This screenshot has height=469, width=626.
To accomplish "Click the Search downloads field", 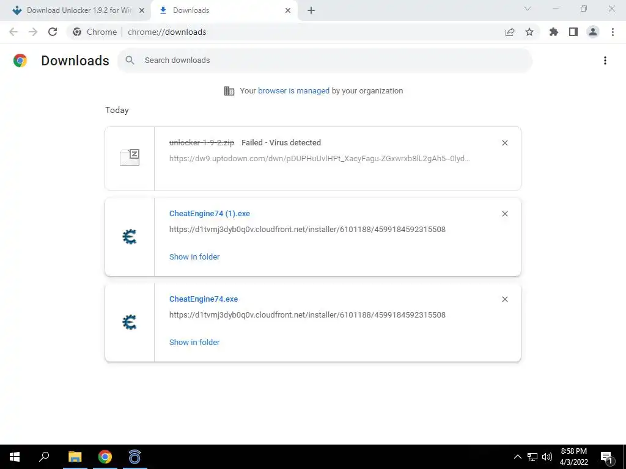I will 325,60.
